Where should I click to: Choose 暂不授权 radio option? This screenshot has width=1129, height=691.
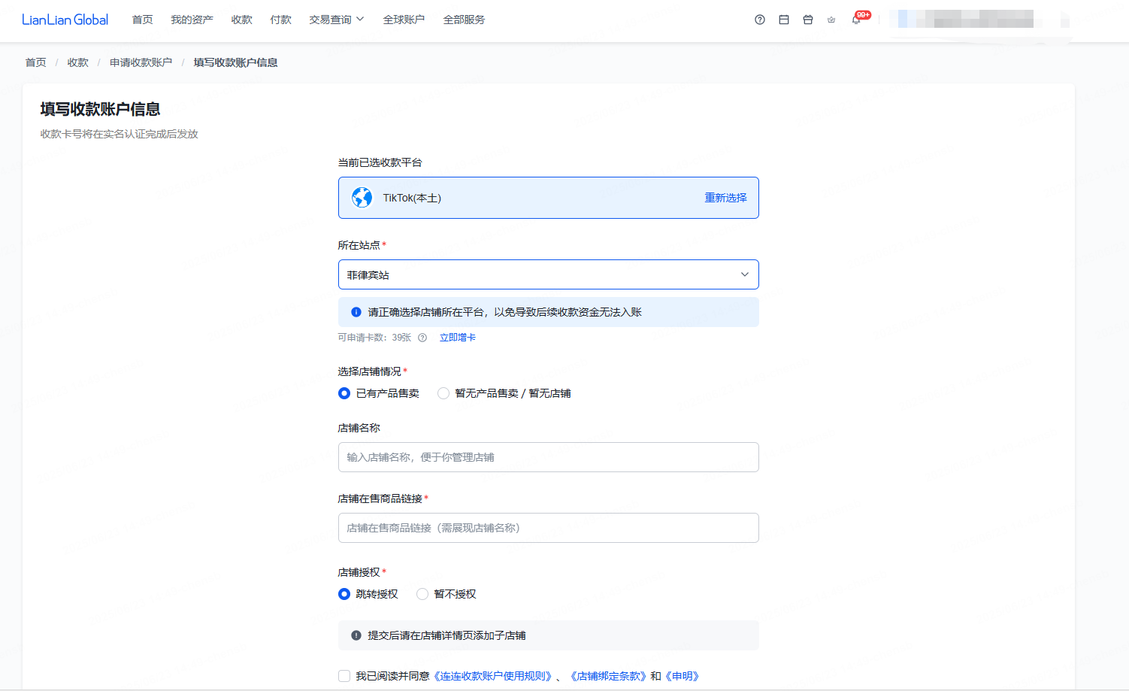(x=422, y=594)
